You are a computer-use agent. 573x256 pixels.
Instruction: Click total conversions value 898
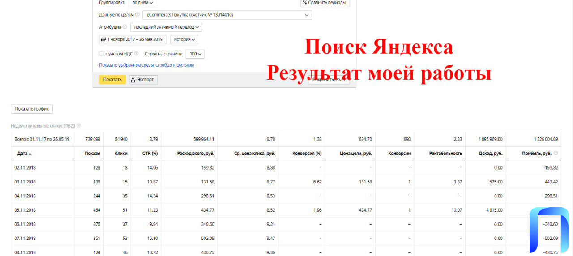coord(406,139)
